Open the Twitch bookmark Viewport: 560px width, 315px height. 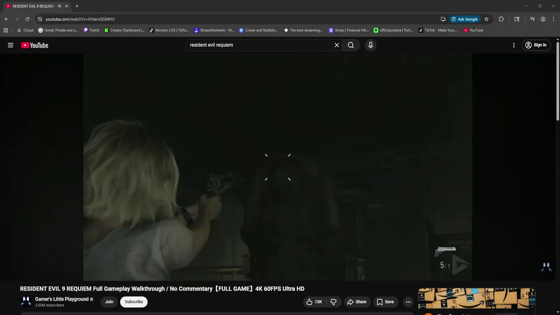pyautogui.click(x=91, y=30)
